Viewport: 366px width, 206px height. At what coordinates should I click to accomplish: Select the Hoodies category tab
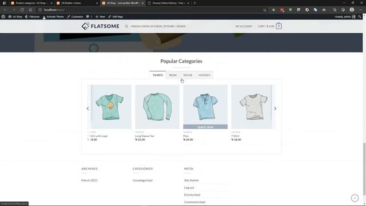[204, 75]
